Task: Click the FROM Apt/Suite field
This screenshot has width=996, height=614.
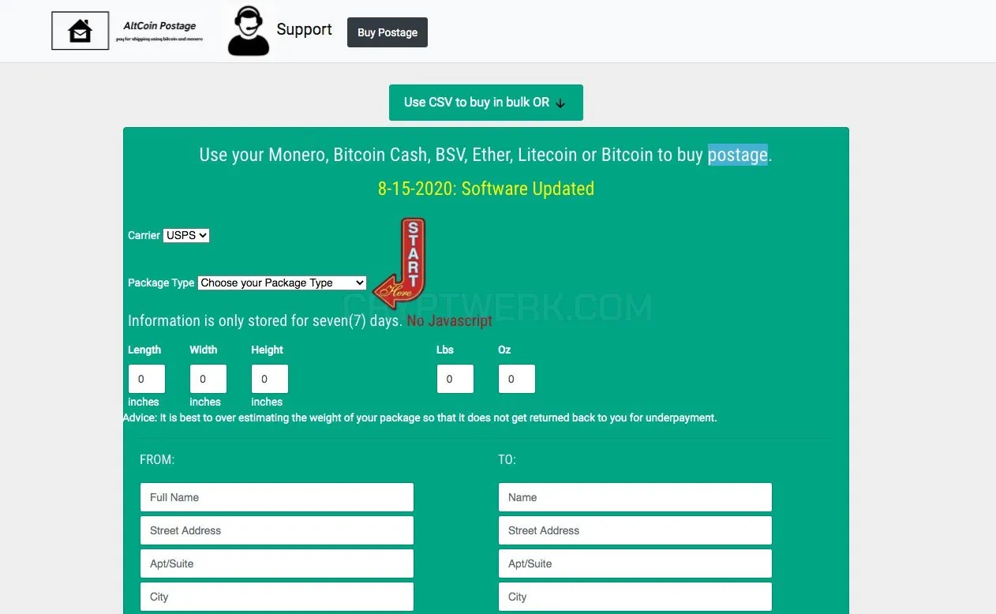Action: 277,563
